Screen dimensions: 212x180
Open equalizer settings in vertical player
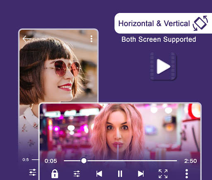[33, 172]
